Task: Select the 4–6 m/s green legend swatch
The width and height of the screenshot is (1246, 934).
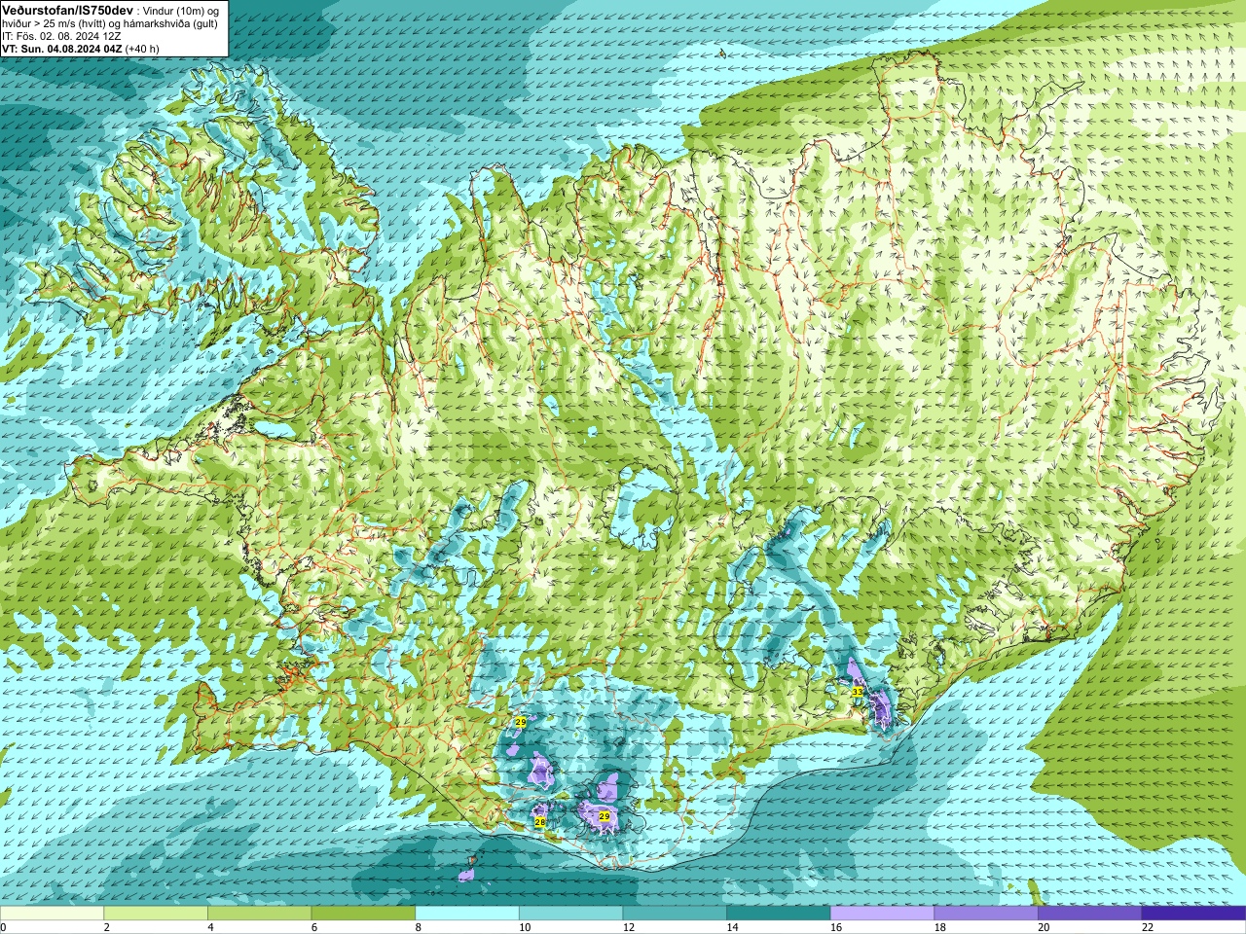Action: coord(259,913)
